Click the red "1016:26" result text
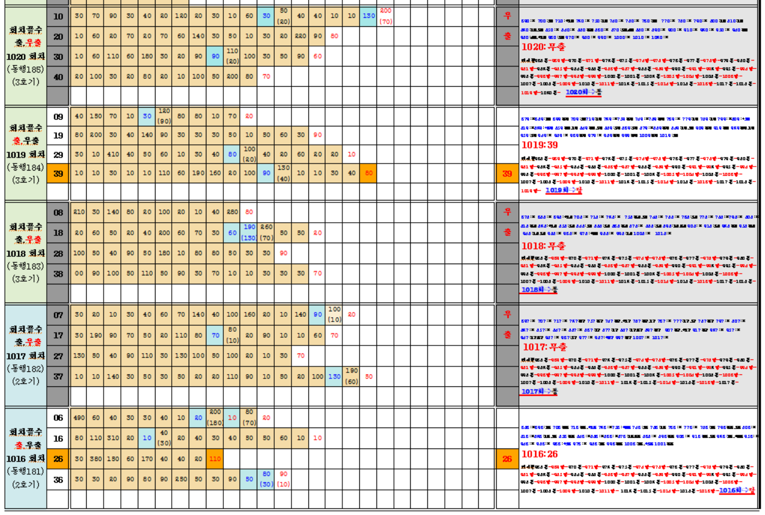The height and width of the screenshot is (515, 765). [541, 455]
